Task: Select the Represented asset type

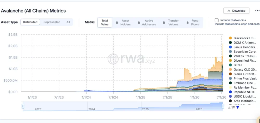Action: [52, 22]
